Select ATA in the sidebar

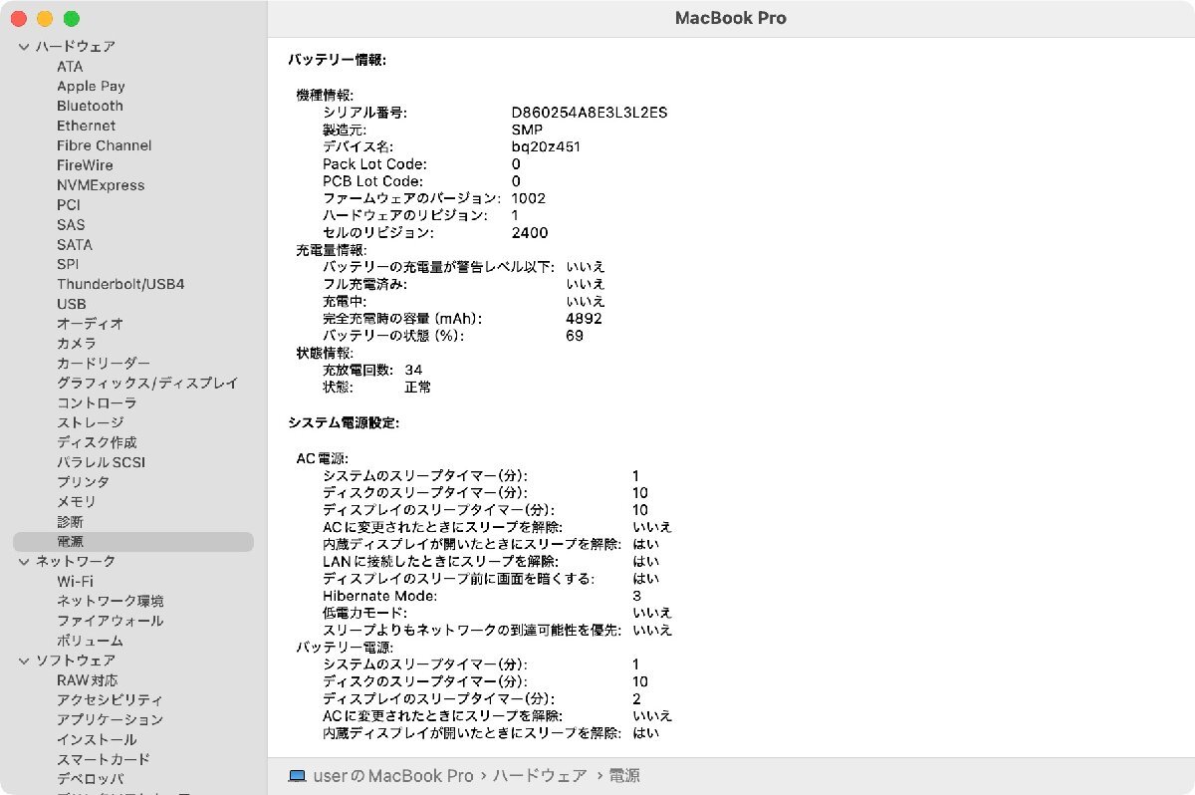pyautogui.click(x=70, y=67)
